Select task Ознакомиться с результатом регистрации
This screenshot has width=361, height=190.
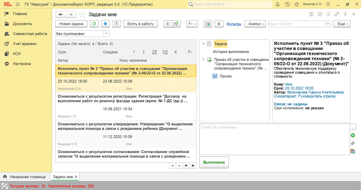[x=126, y=106]
